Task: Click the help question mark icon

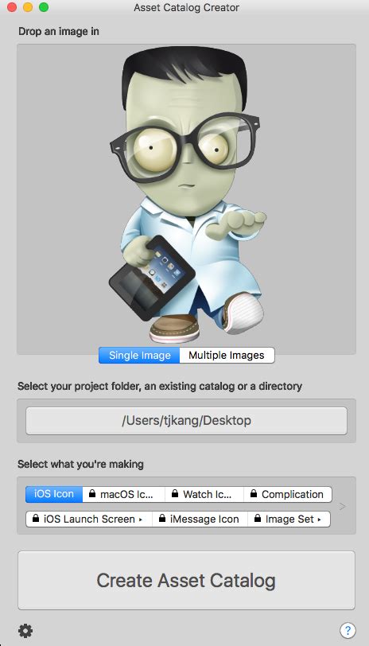Action: pos(348,630)
